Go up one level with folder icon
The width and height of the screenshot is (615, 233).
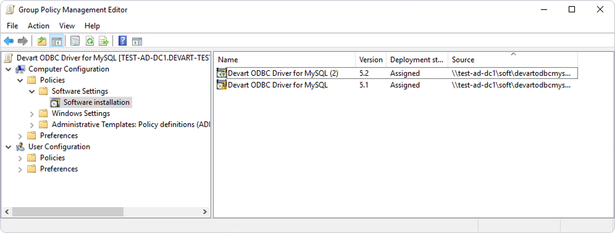pos(42,41)
